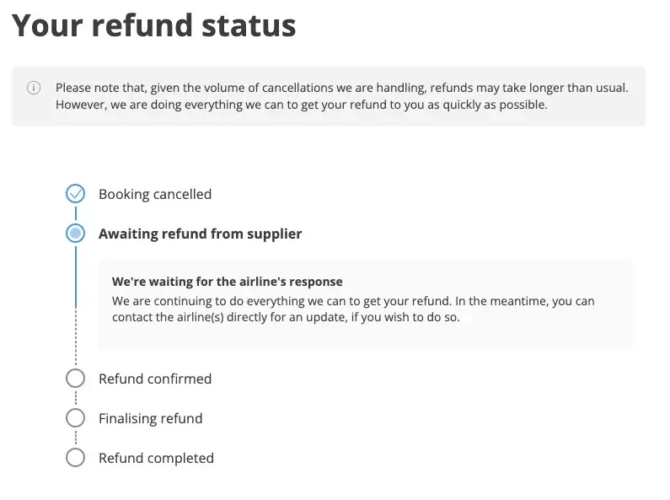This screenshot has height=500, width=670.
Task: Click 'We're waiting for the airline's response' title
Action: click(228, 282)
